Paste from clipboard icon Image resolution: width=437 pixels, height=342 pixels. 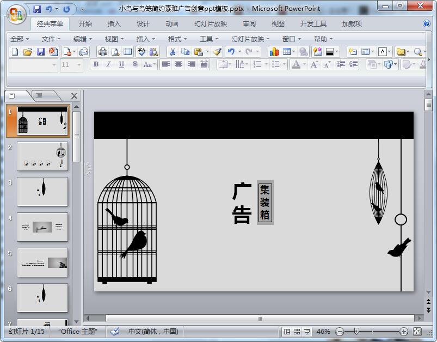point(198,52)
